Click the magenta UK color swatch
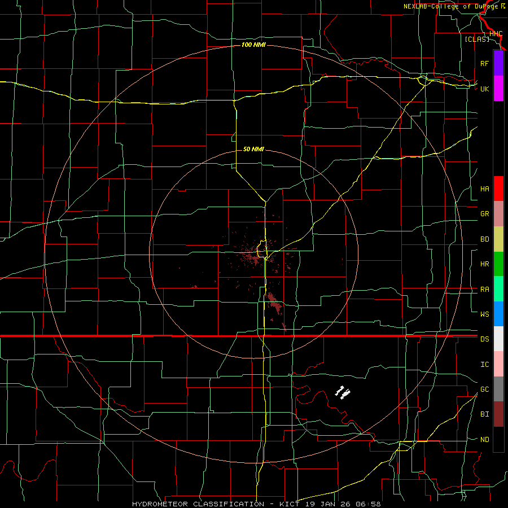Screen dimensions: 508x508 click(x=498, y=89)
